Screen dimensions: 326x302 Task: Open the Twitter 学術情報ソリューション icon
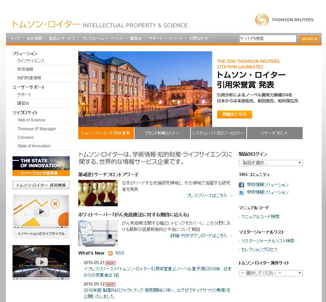(241, 192)
